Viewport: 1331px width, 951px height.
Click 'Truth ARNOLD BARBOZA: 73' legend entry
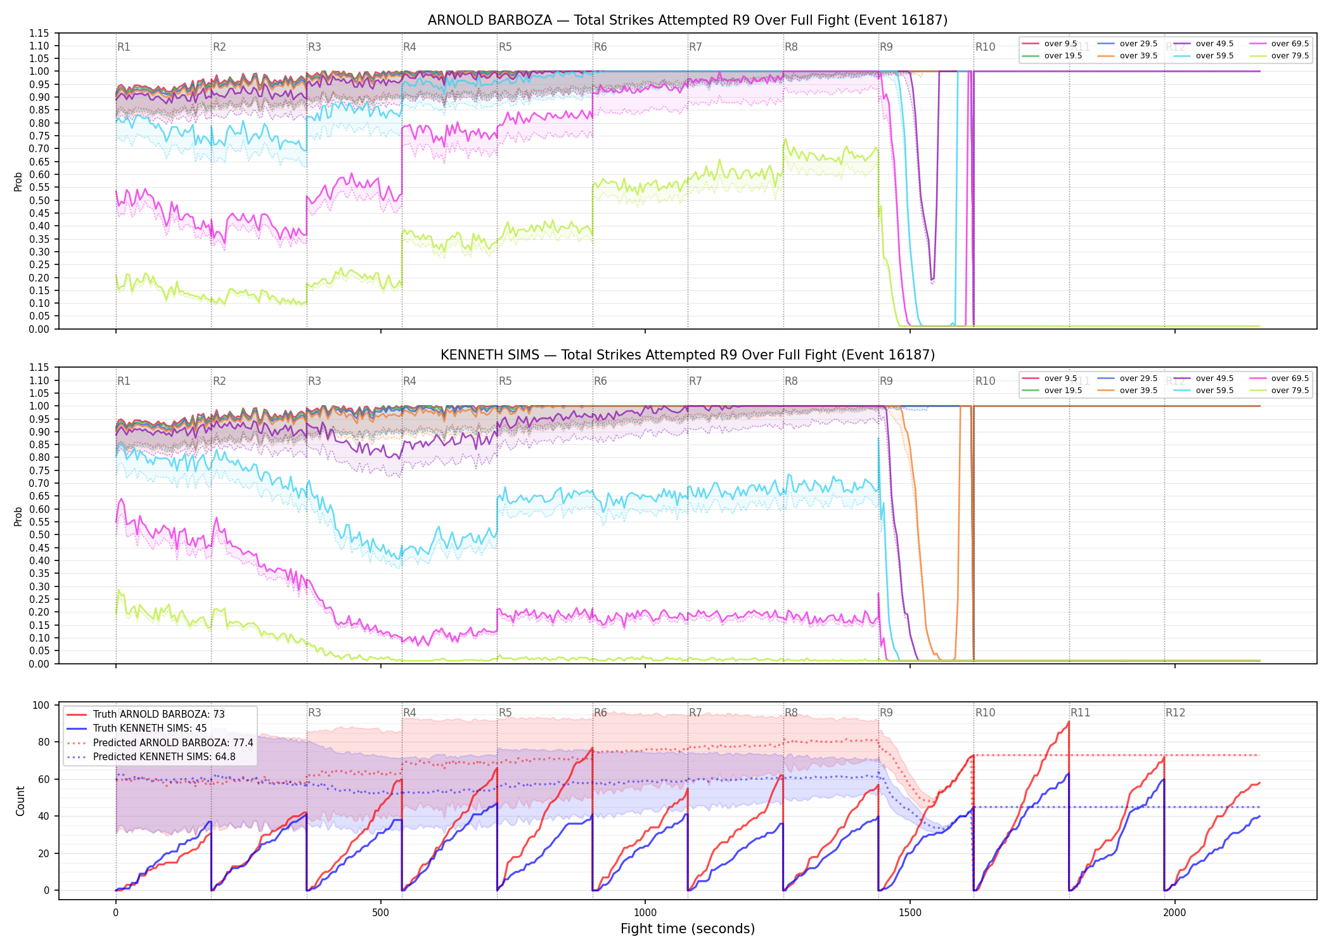click(145, 714)
